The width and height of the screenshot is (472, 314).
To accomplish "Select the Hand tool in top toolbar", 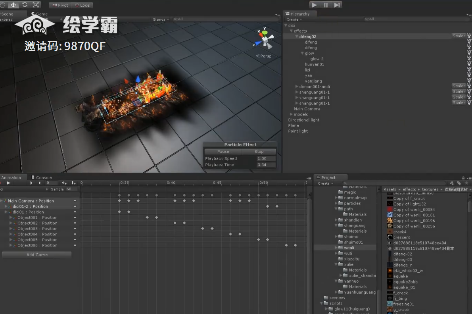I will [x=3, y=5].
